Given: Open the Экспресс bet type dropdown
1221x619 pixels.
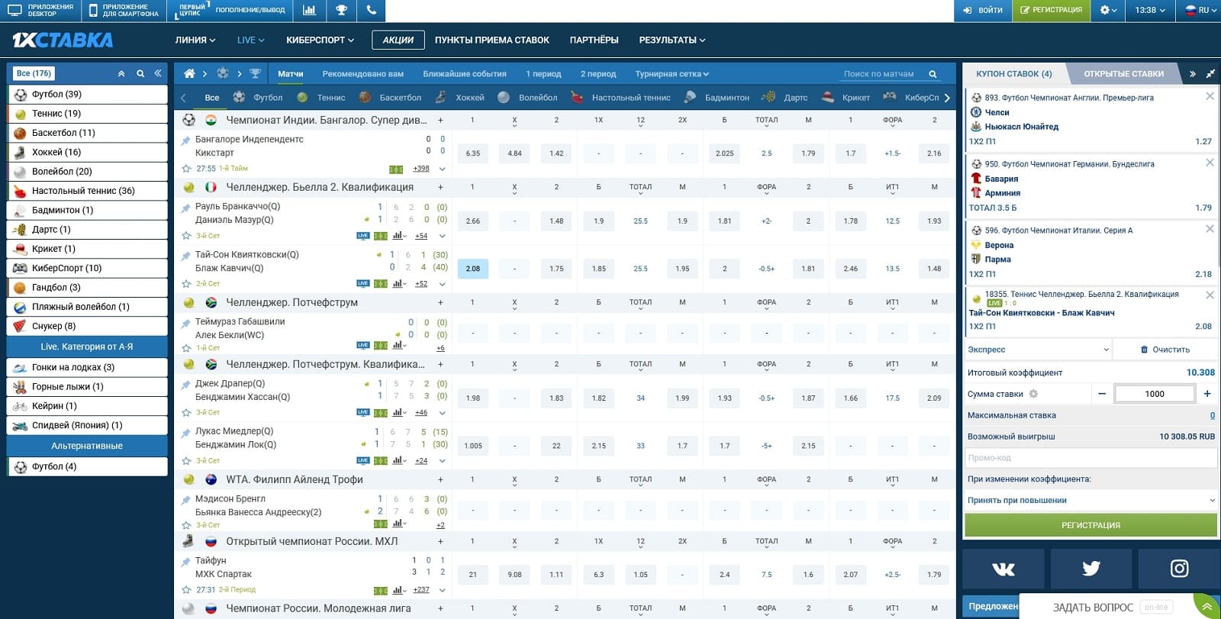Looking at the screenshot, I should (1037, 350).
